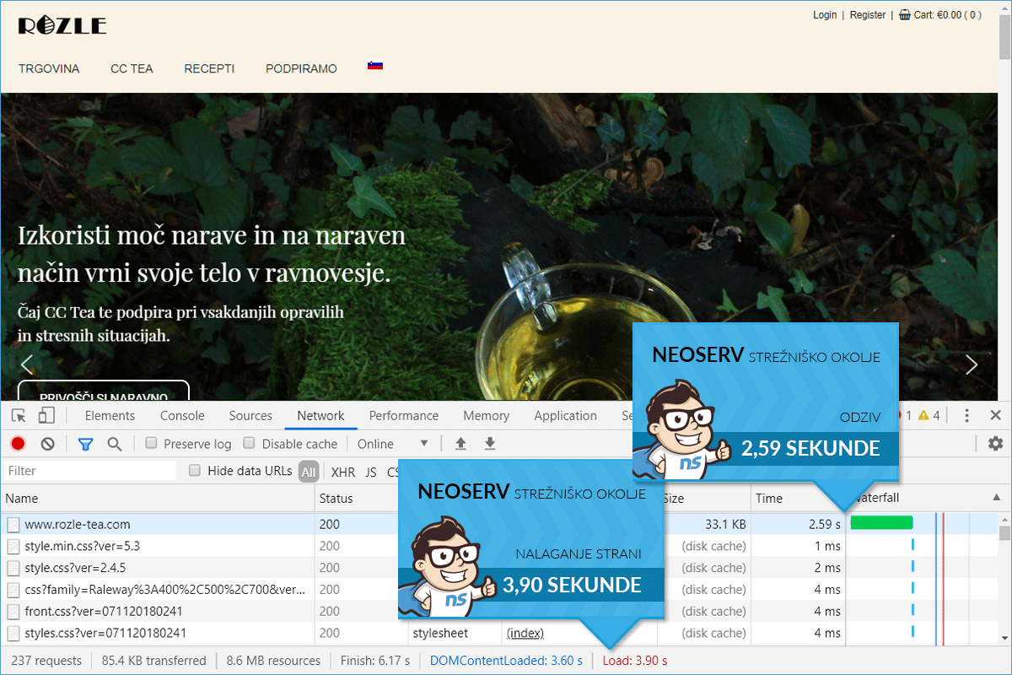Viewport: 1012px width, 675px height.
Task: Open the Online throttling dropdown
Action: (393, 444)
